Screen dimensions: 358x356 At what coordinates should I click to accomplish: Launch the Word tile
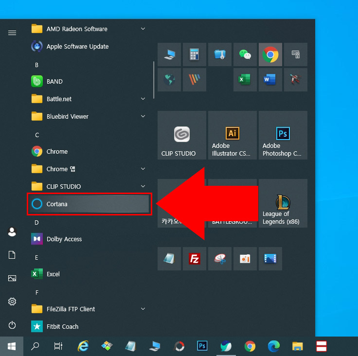pos(270,80)
